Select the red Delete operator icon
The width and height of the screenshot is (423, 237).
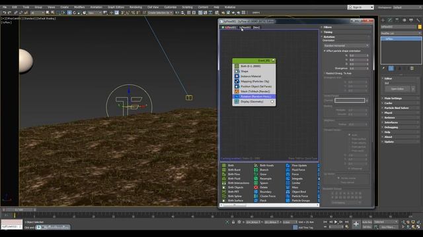[256, 187]
